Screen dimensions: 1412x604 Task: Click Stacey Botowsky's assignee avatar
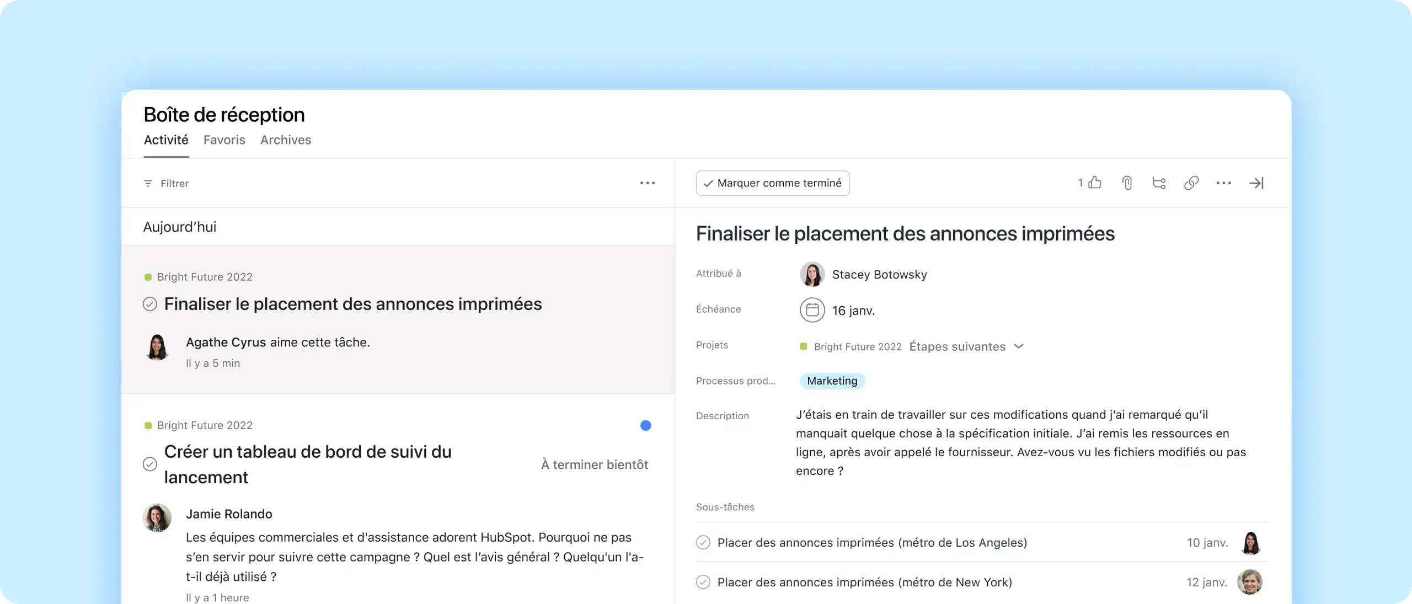[x=812, y=274]
